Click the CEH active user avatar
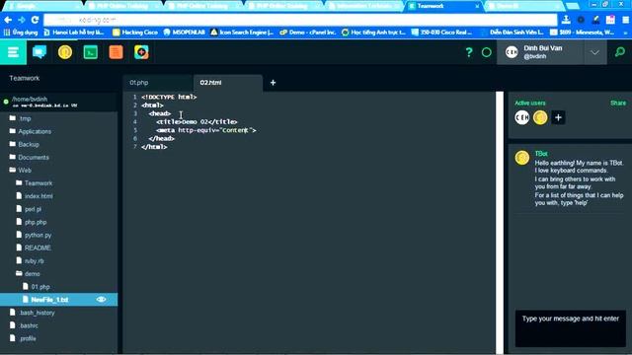This screenshot has width=632, height=355. [x=522, y=117]
